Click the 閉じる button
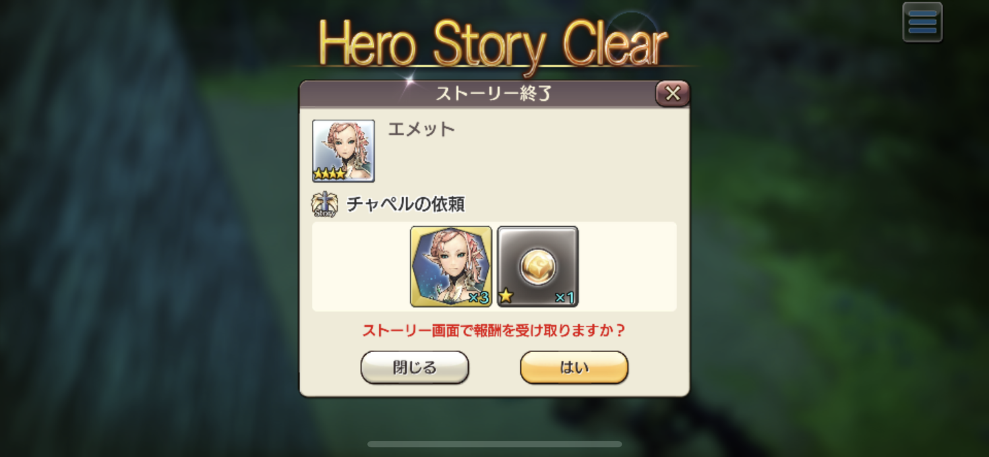This screenshot has height=457, width=989. click(x=415, y=367)
